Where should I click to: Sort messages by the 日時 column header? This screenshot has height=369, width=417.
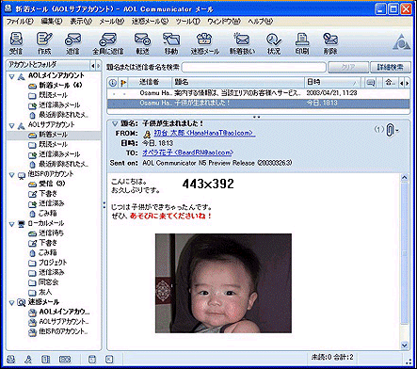tap(332, 83)
